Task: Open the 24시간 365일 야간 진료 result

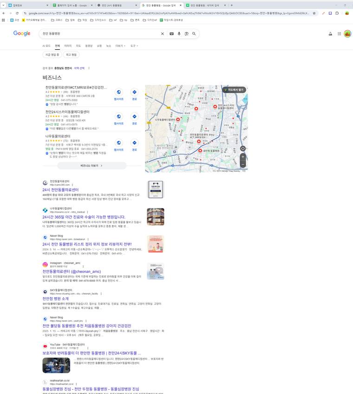Action: click(84, 217)
